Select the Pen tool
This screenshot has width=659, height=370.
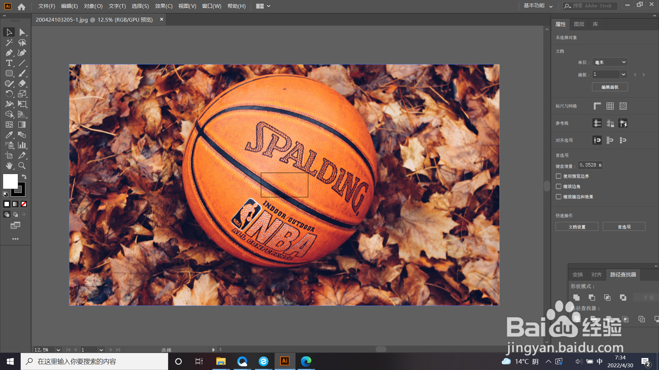[x=9, y=53]
